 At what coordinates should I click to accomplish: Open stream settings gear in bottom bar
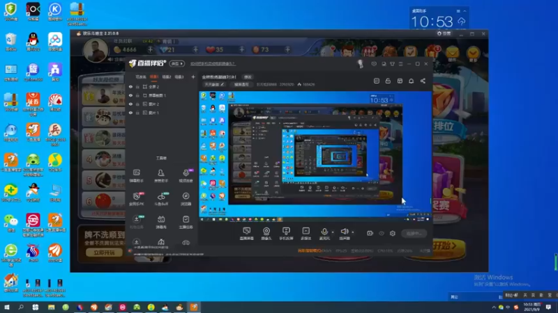click(393, 233)
